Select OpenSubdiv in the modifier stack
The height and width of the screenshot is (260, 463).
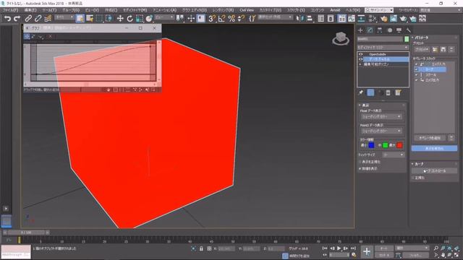click(378, 54)
